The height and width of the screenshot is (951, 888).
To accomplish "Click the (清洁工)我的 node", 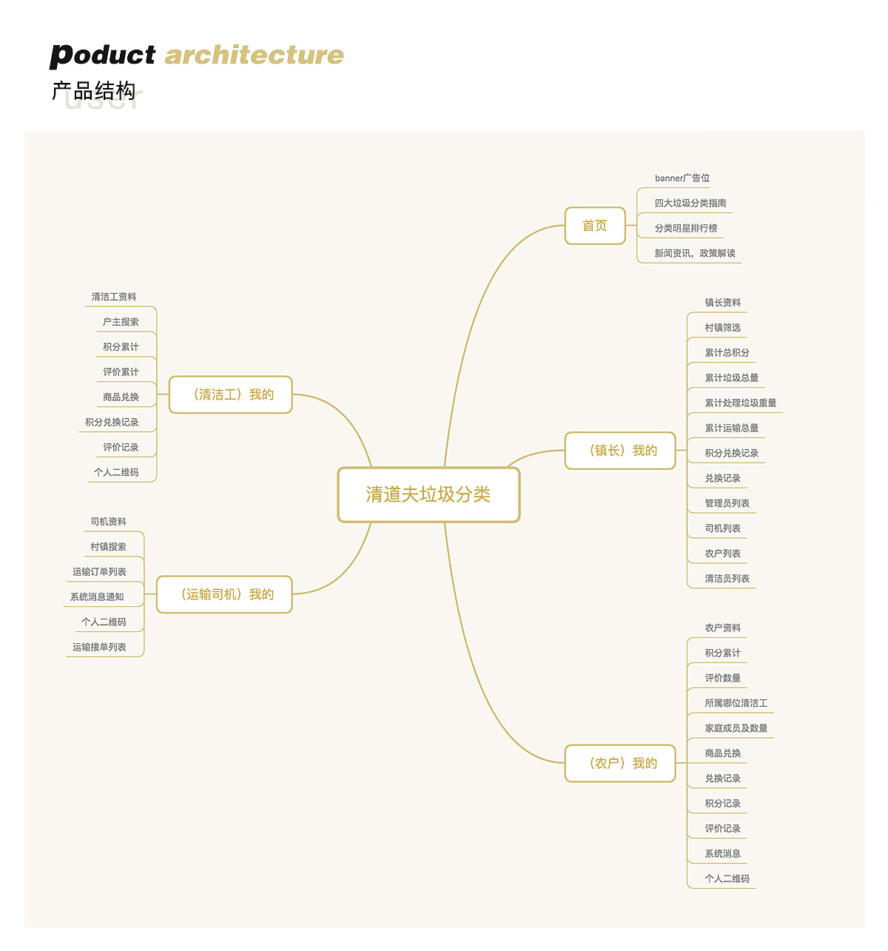I will tap(231, 394).
